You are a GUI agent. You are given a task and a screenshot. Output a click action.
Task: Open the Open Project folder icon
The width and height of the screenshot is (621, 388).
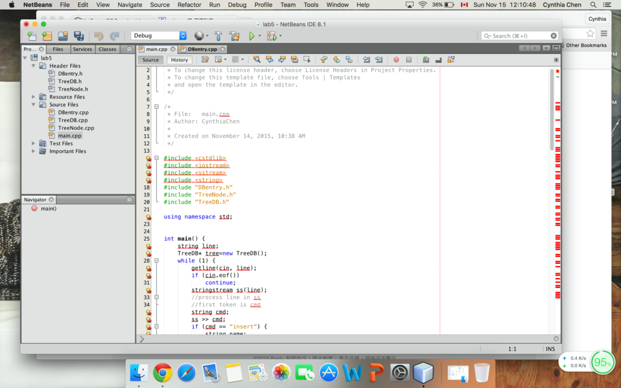pos(63,36)
